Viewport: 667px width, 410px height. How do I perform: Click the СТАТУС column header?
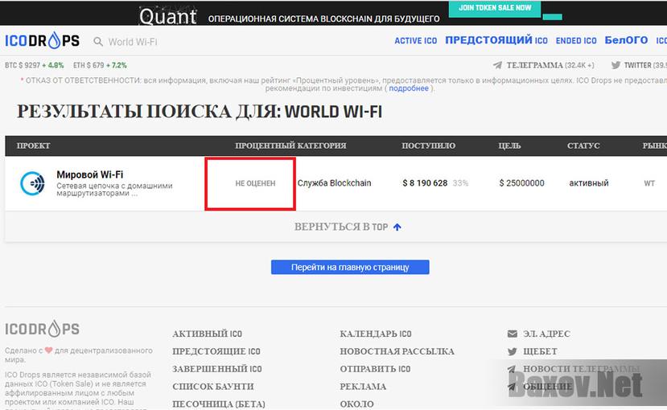[x=583, y=146]
